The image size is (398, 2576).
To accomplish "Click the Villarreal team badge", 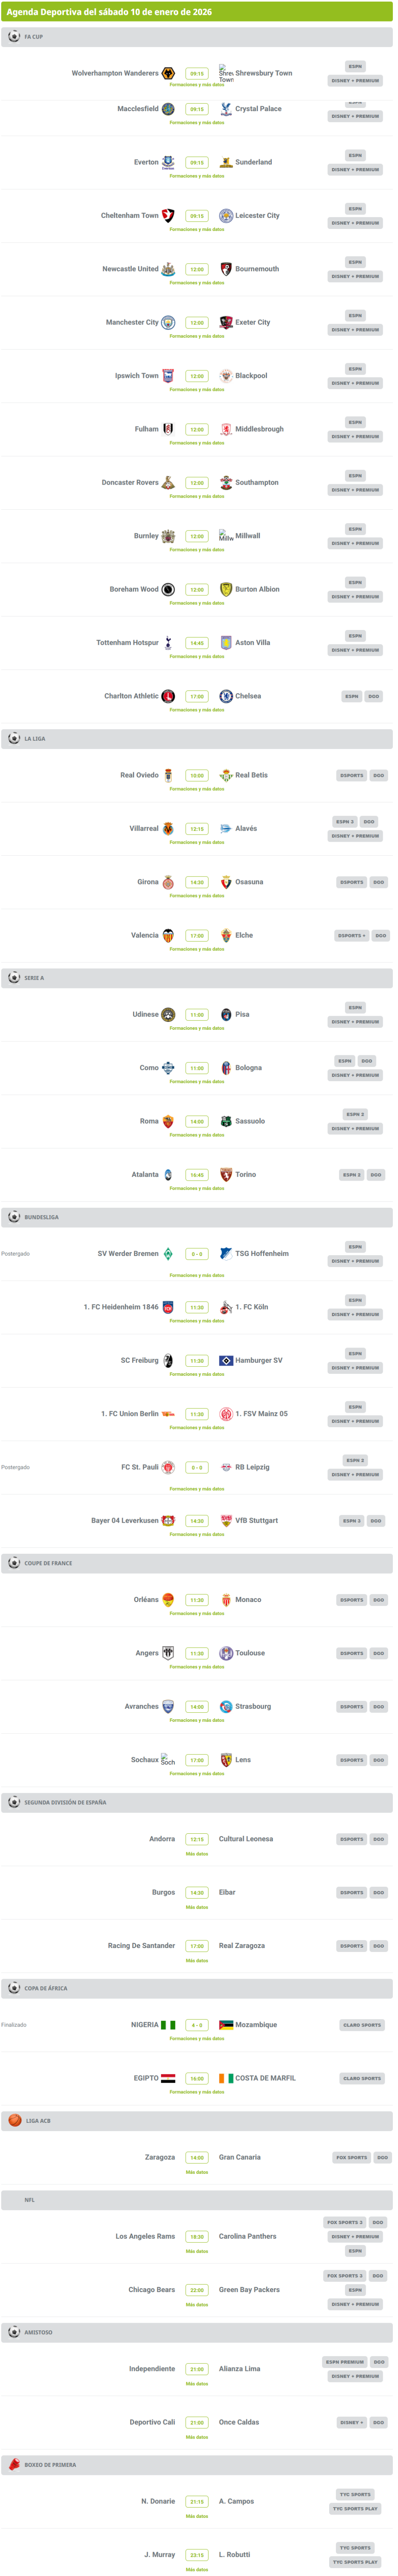I will [x=168, y=829].
